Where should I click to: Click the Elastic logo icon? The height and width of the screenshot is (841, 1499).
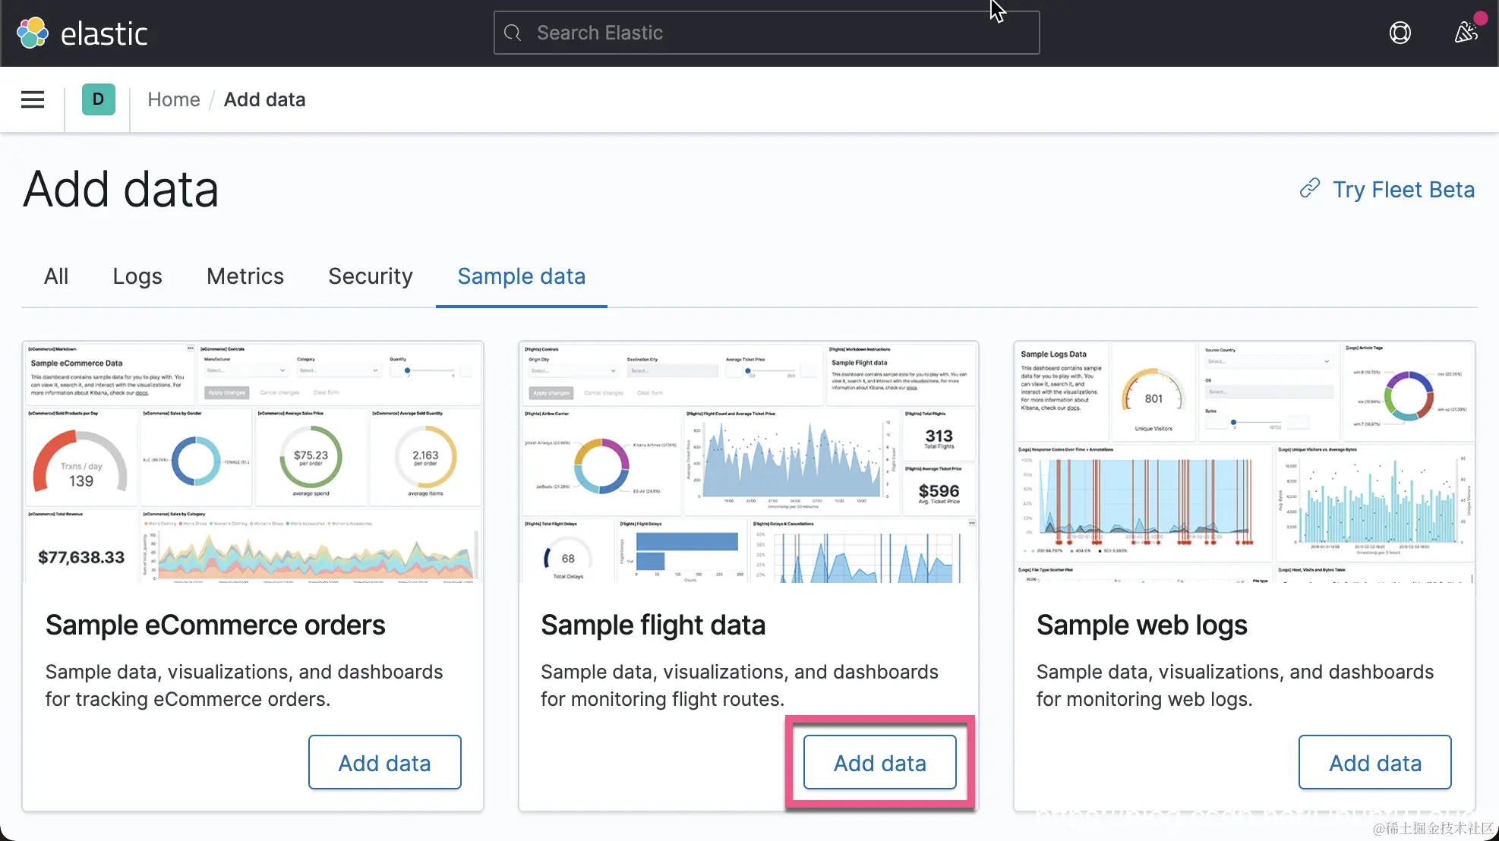pyautogui.click(x=33, y=33)
